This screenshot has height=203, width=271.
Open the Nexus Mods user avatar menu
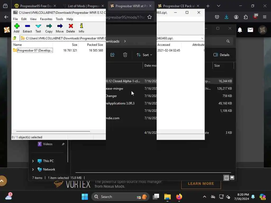(x=263, y=30)
